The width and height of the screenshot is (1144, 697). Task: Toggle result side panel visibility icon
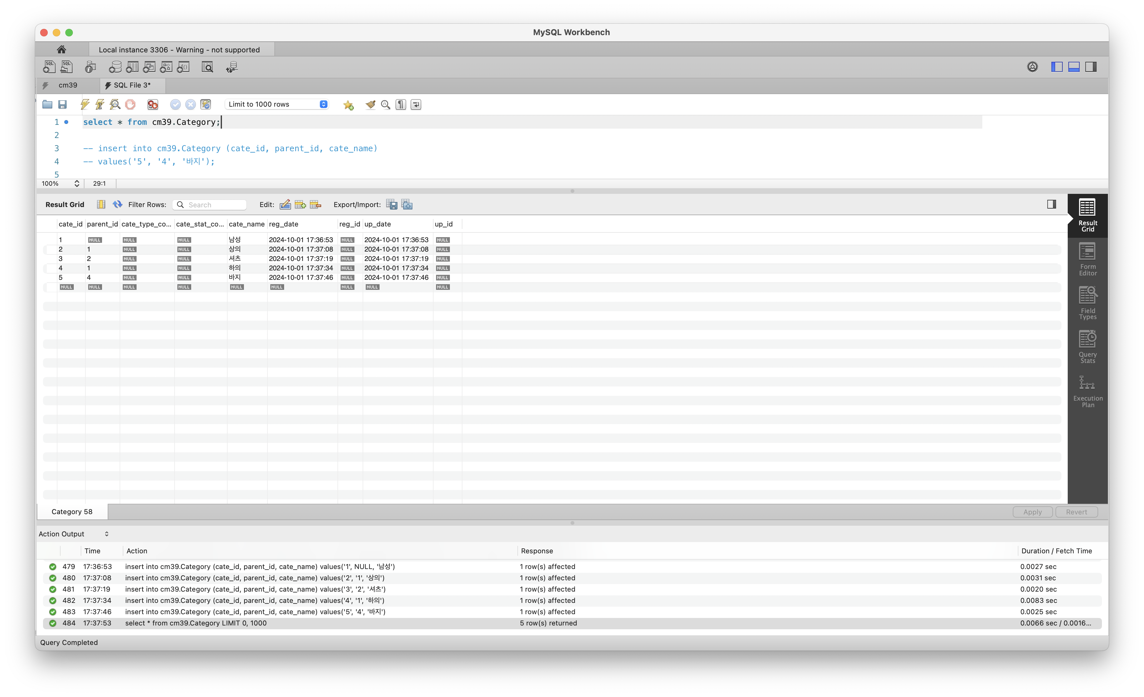point(1052,204)
